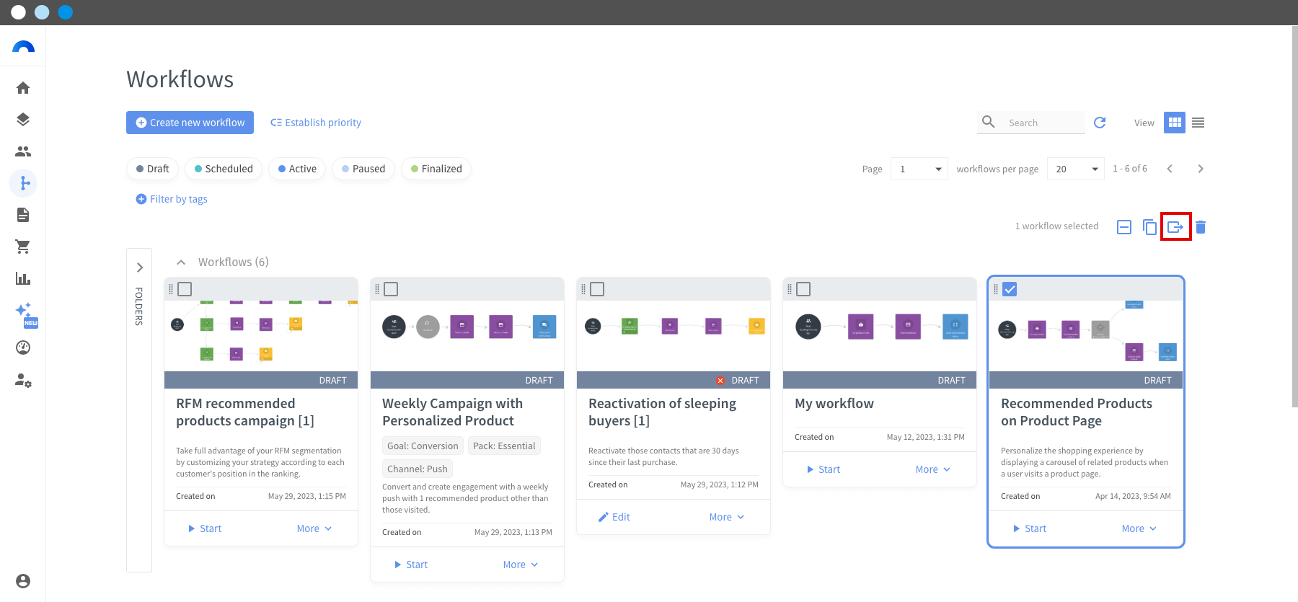
Task: Open the account profile icon at bottom
Action: [x=23, y=581]
